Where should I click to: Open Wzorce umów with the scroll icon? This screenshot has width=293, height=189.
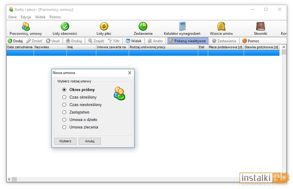221,26
